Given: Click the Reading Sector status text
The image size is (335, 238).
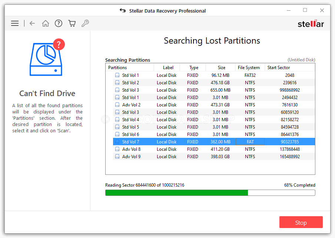Looking at the screenshot, I should tap(145, 185).
